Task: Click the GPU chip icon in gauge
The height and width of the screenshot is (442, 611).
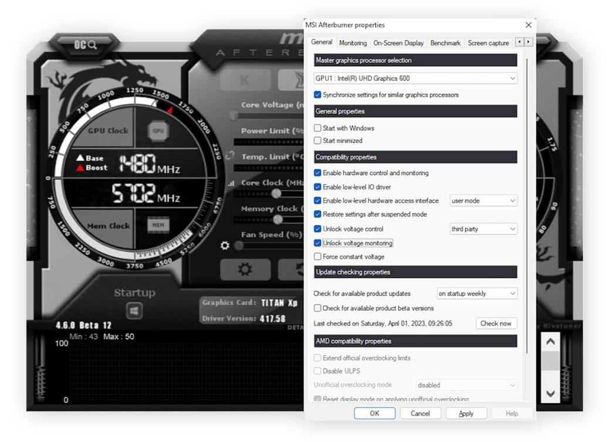Action: pyautogui.click(x=158, y=131)
